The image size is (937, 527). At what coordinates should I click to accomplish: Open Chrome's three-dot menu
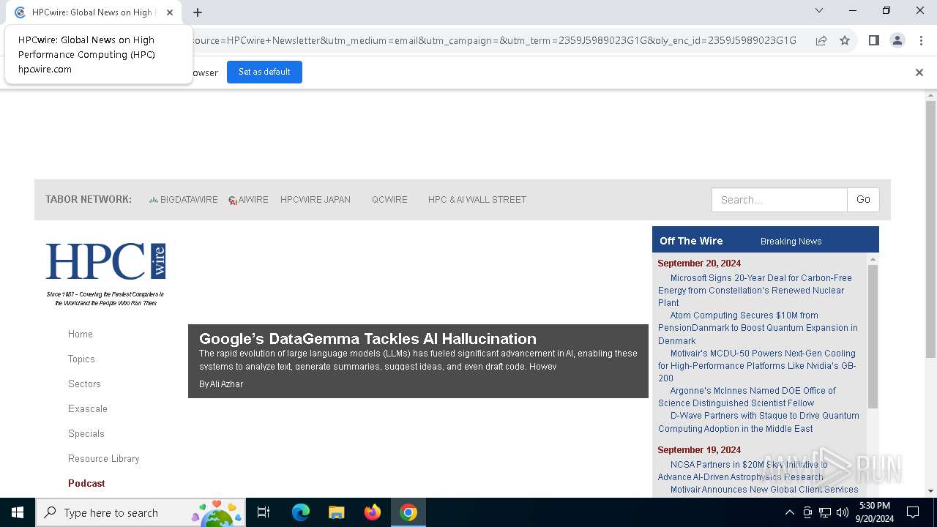click(921, 40)
